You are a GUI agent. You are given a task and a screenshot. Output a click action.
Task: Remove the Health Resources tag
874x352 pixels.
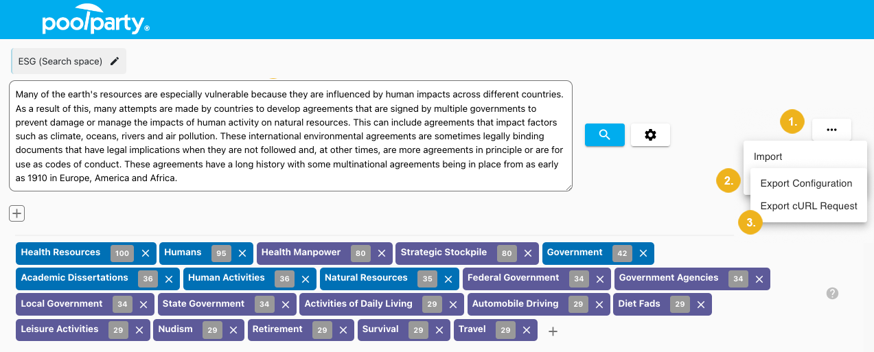pyautogui.click(x=146, y=253)
